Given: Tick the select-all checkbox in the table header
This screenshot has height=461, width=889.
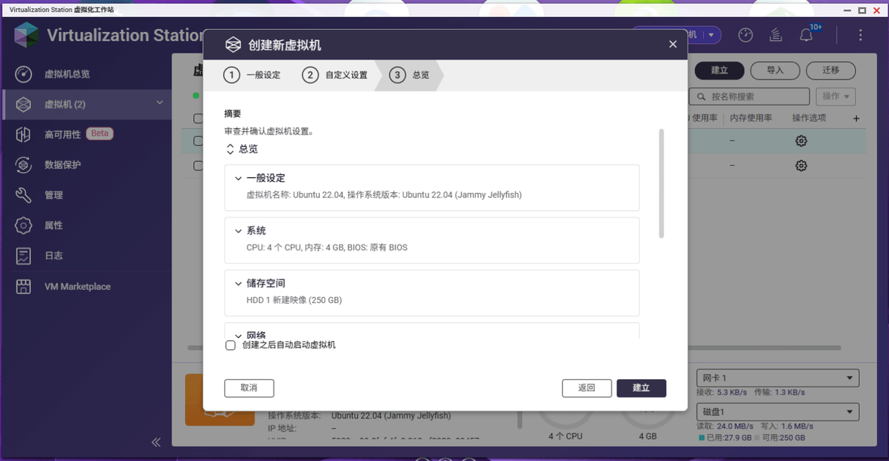Looking at the screenshot, I should [x=198, y=118].
